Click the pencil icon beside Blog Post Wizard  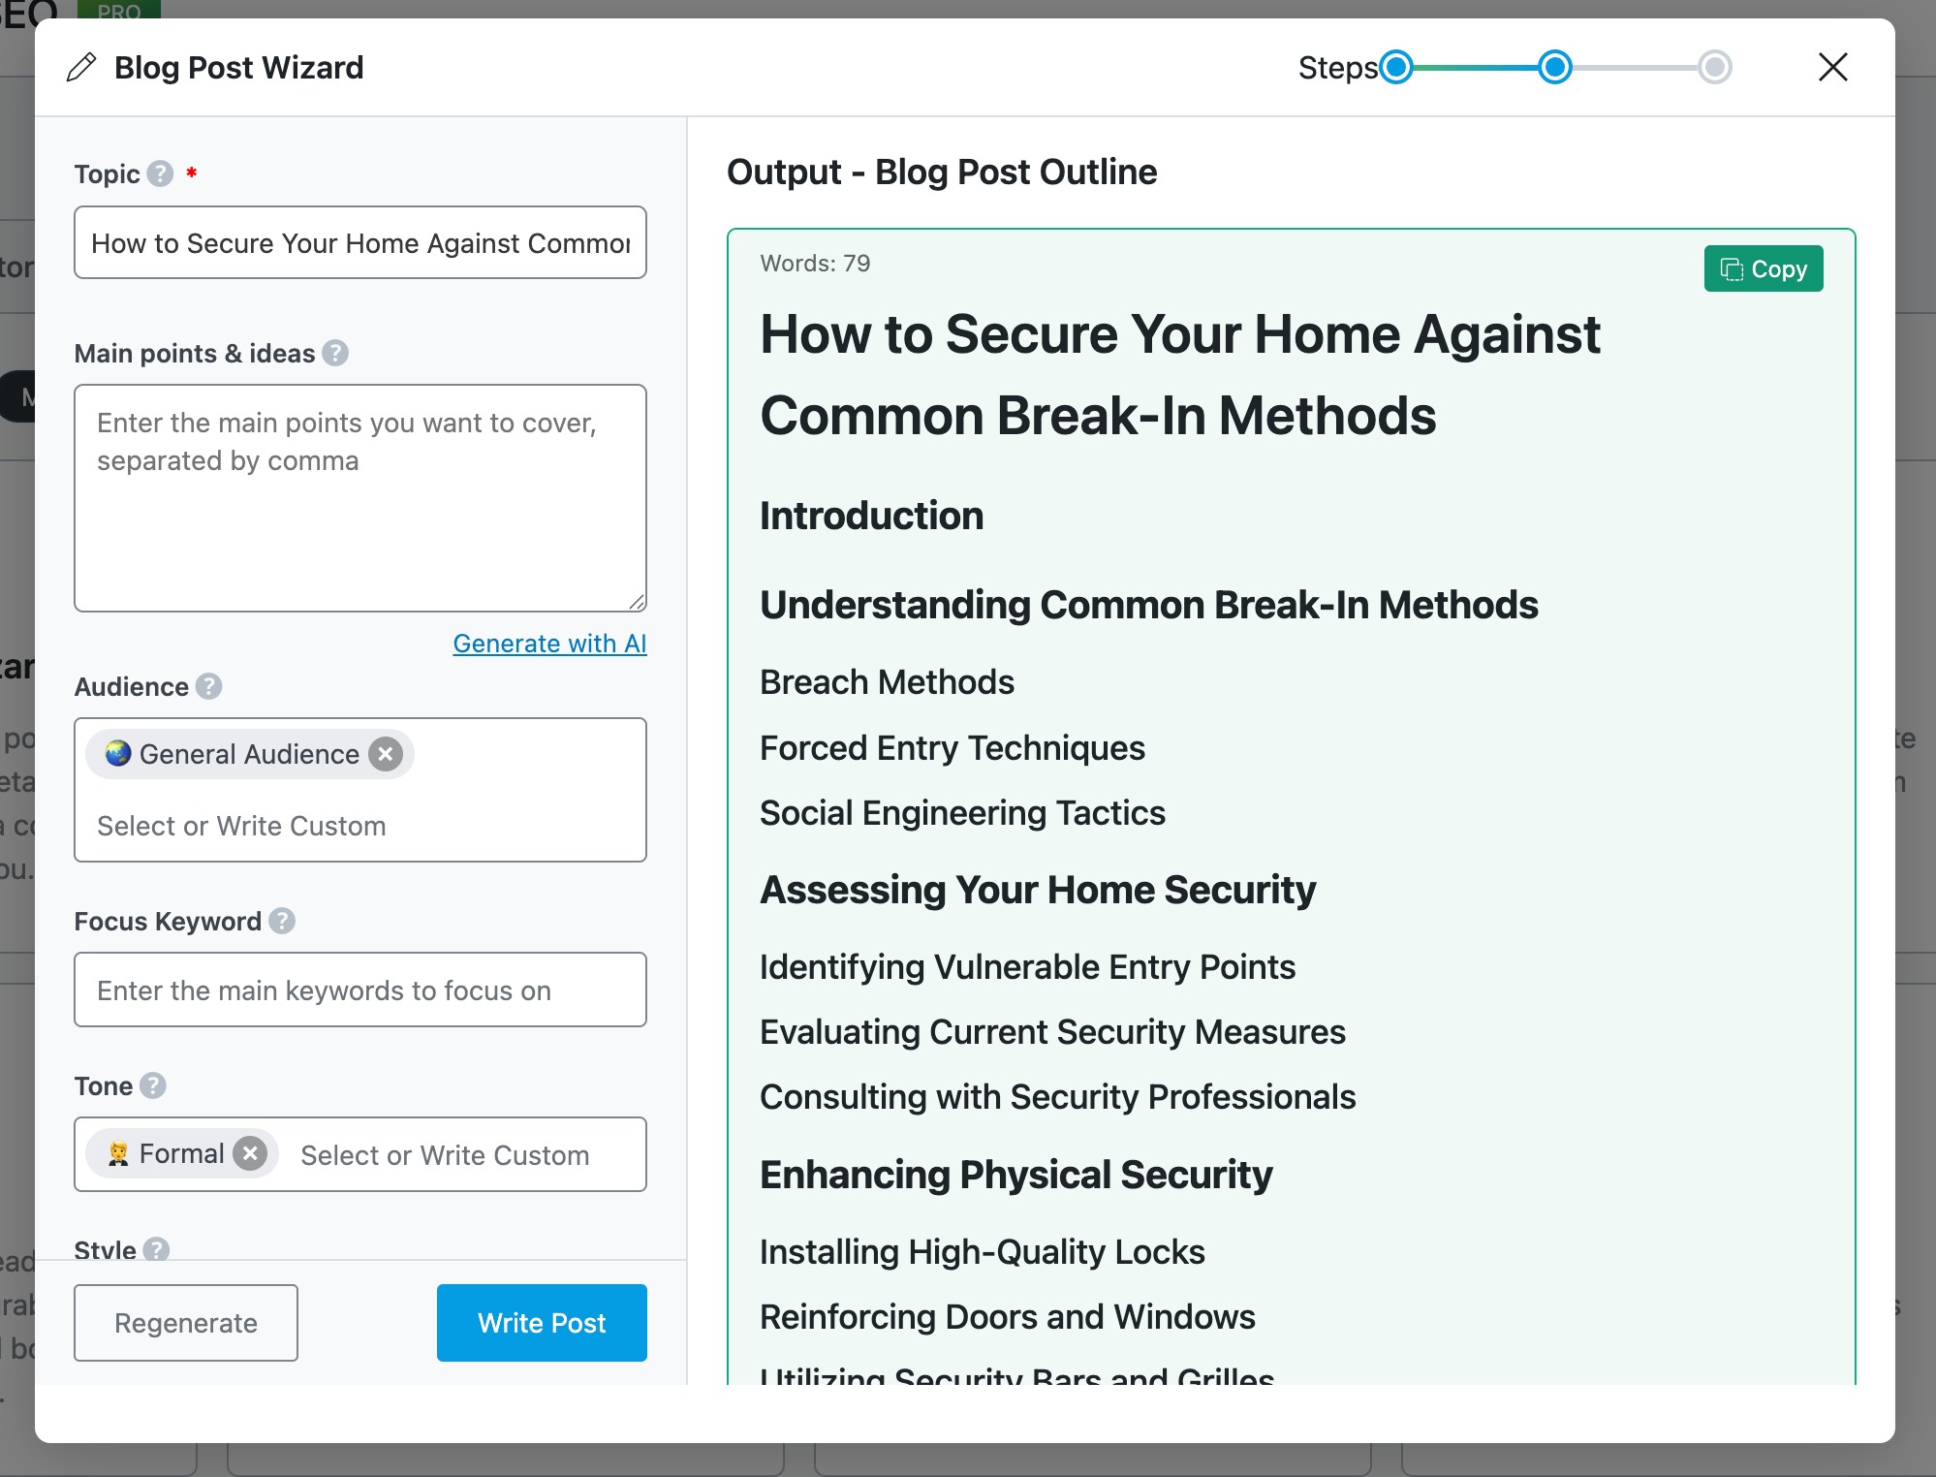tap(81, 68)
